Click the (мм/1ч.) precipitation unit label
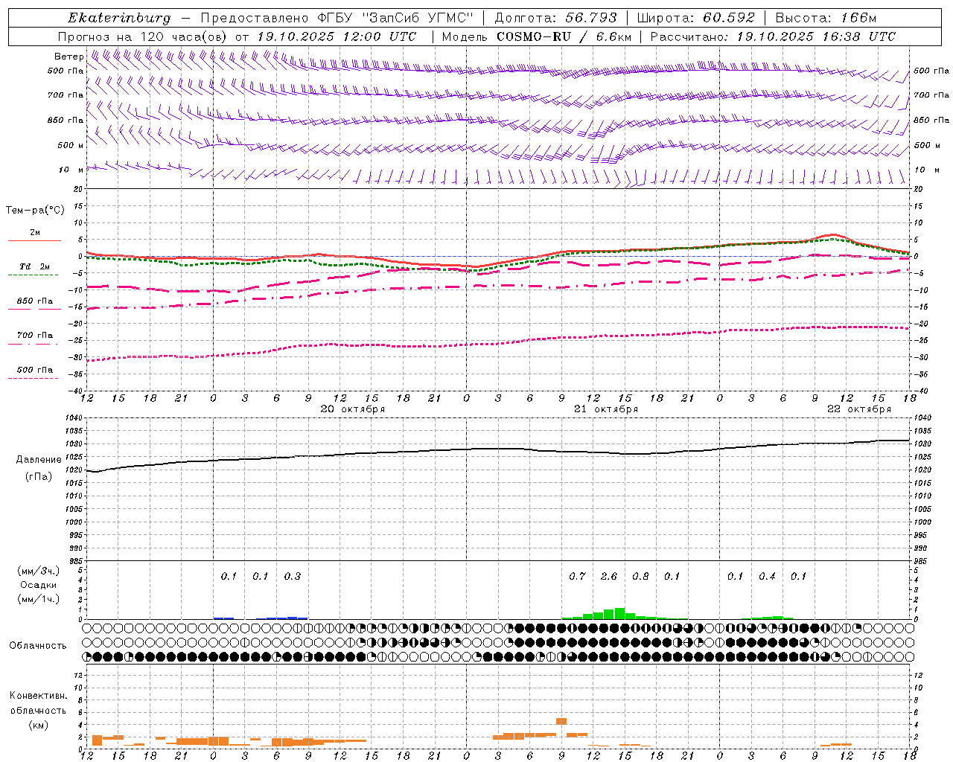Screen dimensions: 953x762 point(39,599)
